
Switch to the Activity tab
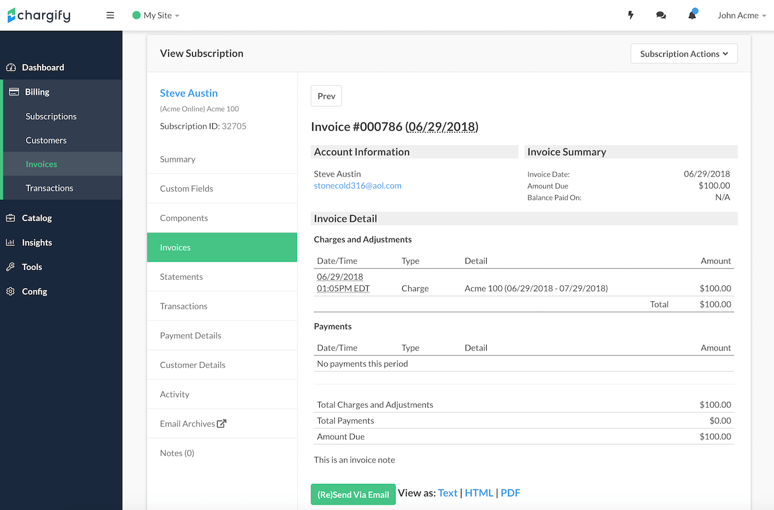(222, 394)
